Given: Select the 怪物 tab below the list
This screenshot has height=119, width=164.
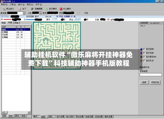Looking at the screenshot, I should [x=11, y=116].
